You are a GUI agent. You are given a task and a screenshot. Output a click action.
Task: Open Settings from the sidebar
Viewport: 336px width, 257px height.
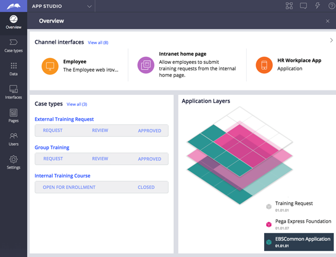point(13,162)
